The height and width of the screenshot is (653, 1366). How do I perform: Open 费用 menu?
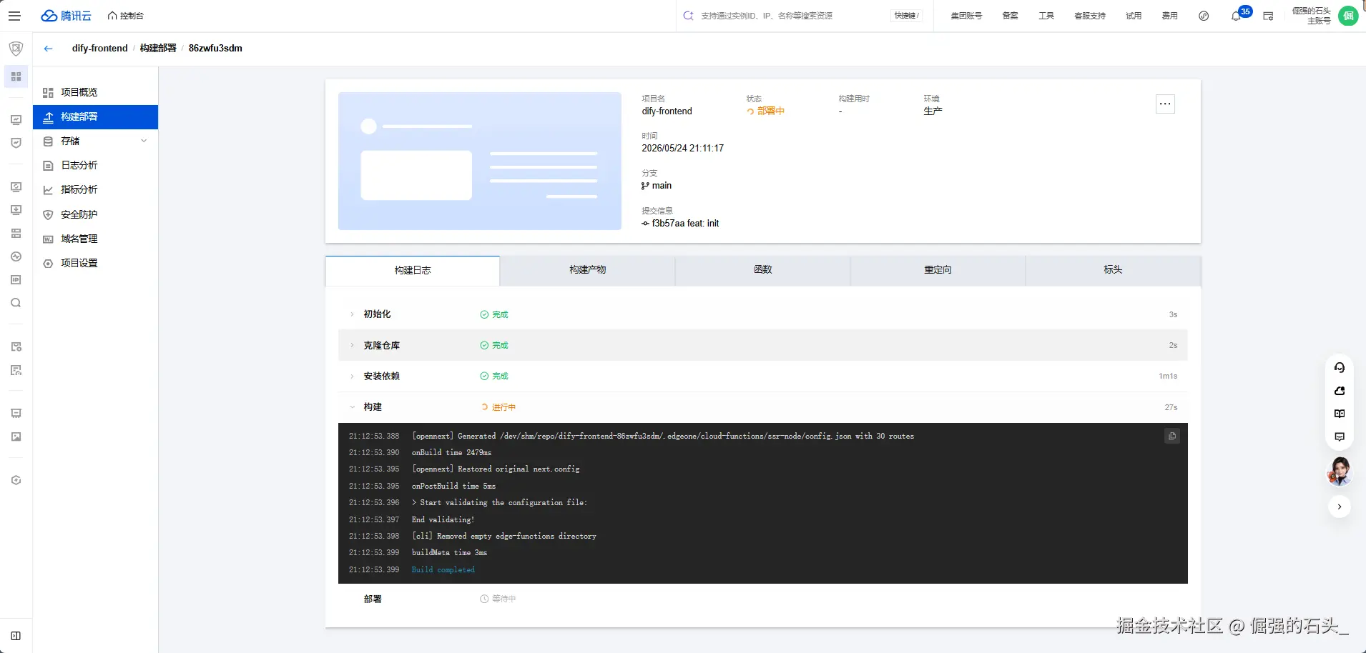click(1170, 16)
